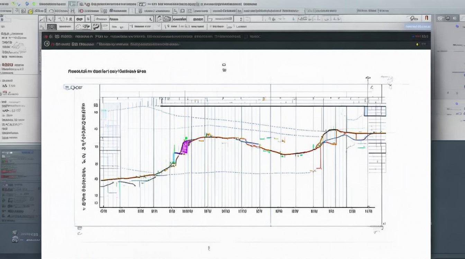465x259 pixels.
Task: Select the dark thumbnail button in fourth toolbar row
Action: point(52,27)
